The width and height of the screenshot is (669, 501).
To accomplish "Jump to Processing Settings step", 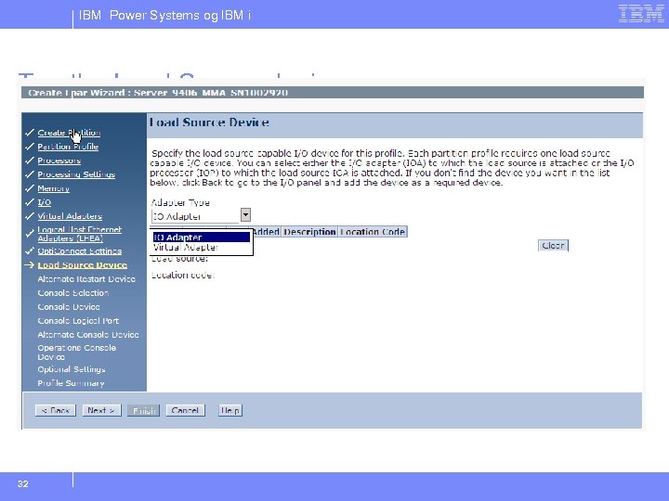I will [76, 174].
